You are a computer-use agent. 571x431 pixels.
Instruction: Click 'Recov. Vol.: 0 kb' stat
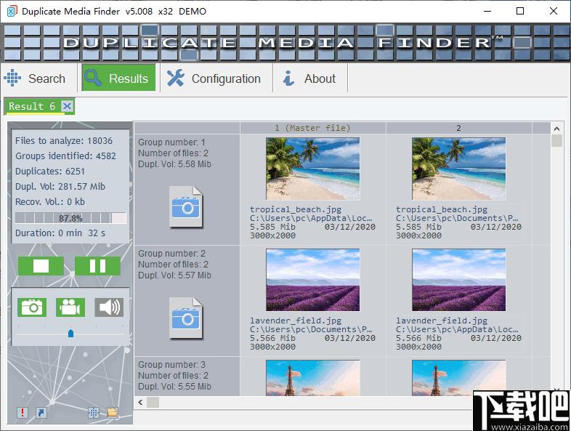coord(50,202)
